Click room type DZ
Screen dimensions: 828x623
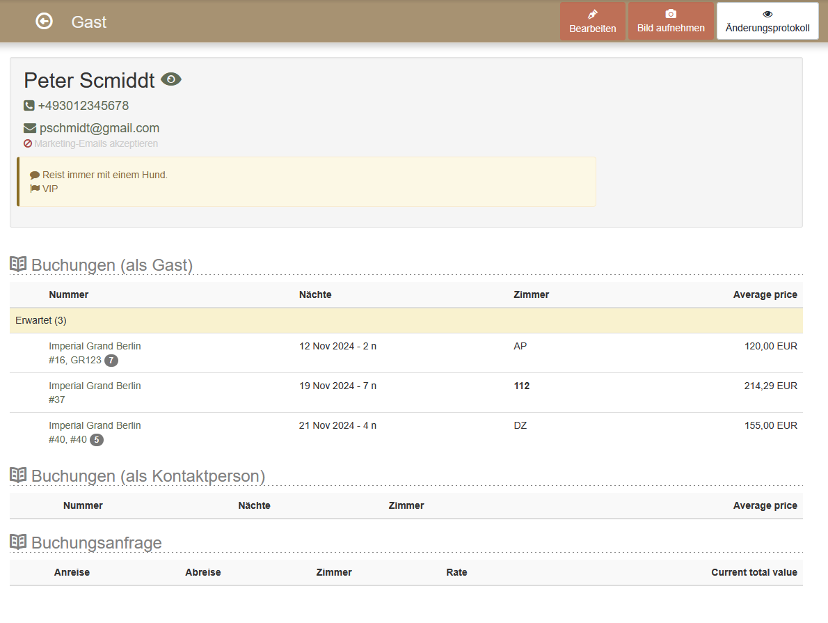point(520,425)
